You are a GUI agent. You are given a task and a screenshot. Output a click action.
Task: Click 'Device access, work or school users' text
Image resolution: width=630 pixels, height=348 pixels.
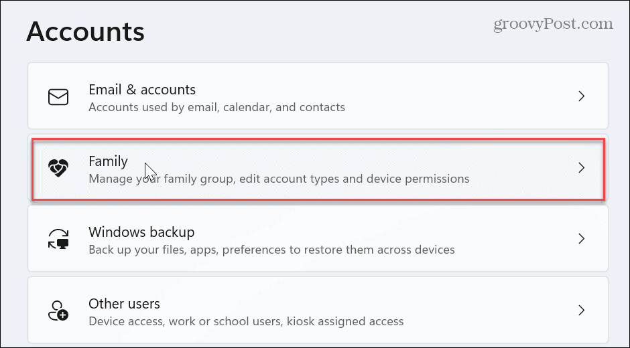[246, 321]
